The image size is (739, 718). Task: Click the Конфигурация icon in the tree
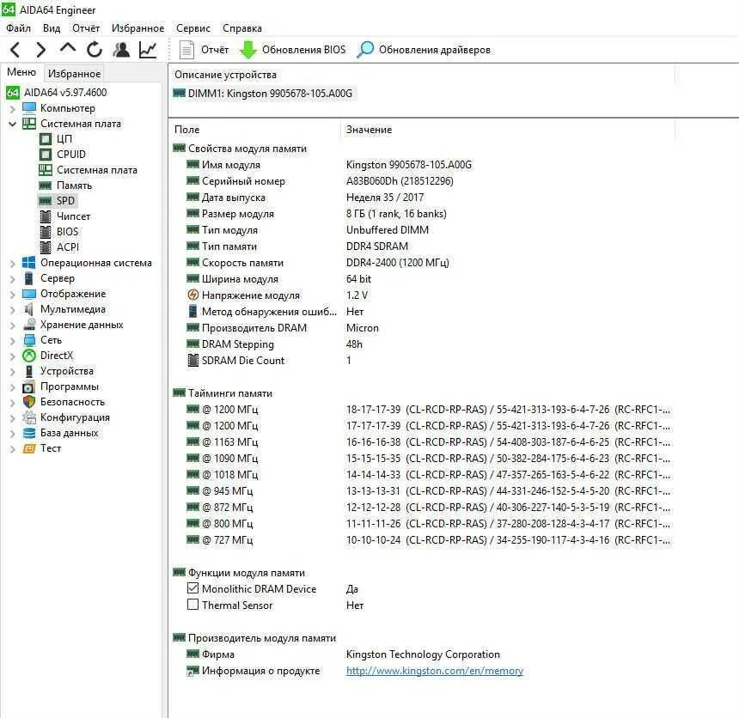pyautogui.click(x=29, y=417)
